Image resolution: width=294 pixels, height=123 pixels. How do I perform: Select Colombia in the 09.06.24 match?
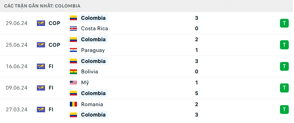tap(93, 93)
